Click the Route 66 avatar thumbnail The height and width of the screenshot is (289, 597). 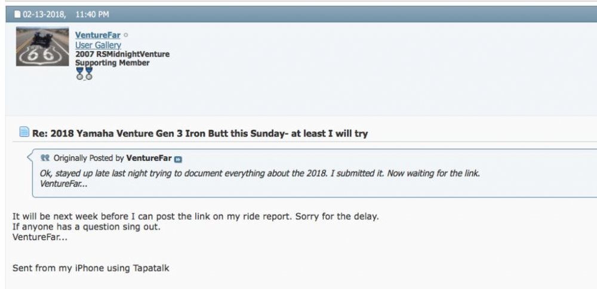tap(43, 46)
